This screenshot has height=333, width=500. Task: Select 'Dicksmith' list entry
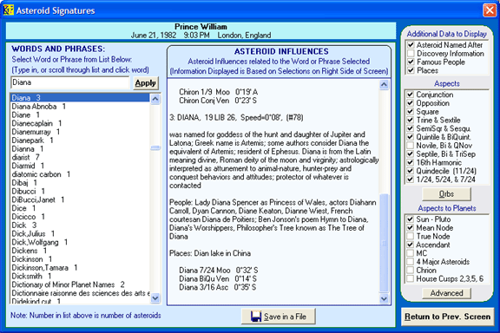80,276
